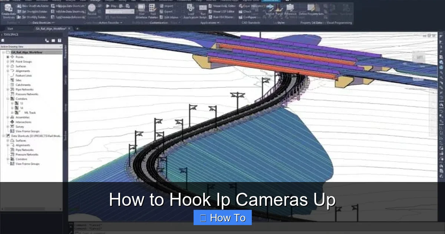
Task: Expand the drawing's Alignments tree node
Action: point(7,71)
